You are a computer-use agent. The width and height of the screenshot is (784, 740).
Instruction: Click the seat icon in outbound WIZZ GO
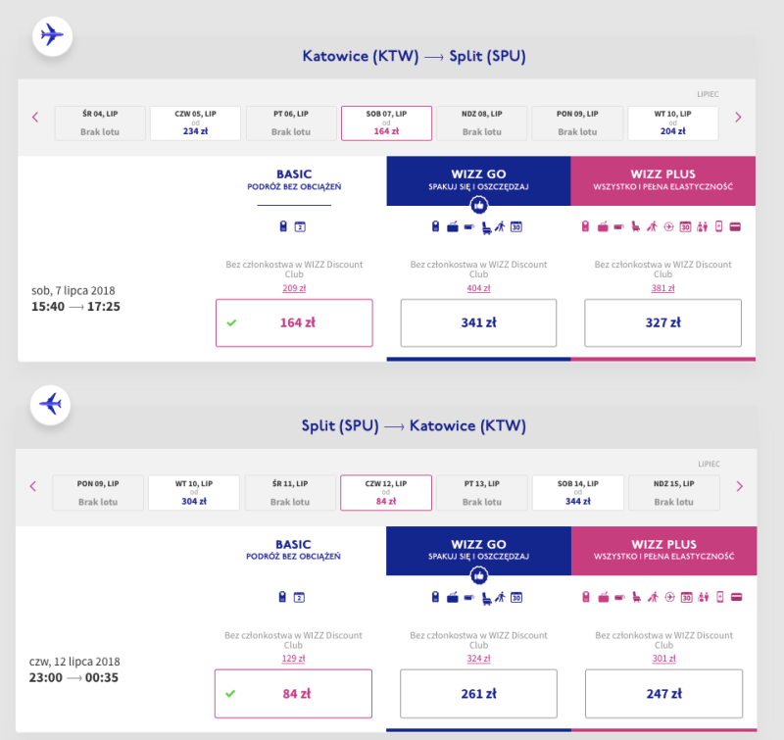click(485, 227)
